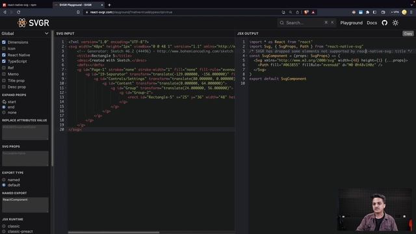The image size is (416, 234).
Task: Open the Docs nav link
Action: [x=372, y=23]
